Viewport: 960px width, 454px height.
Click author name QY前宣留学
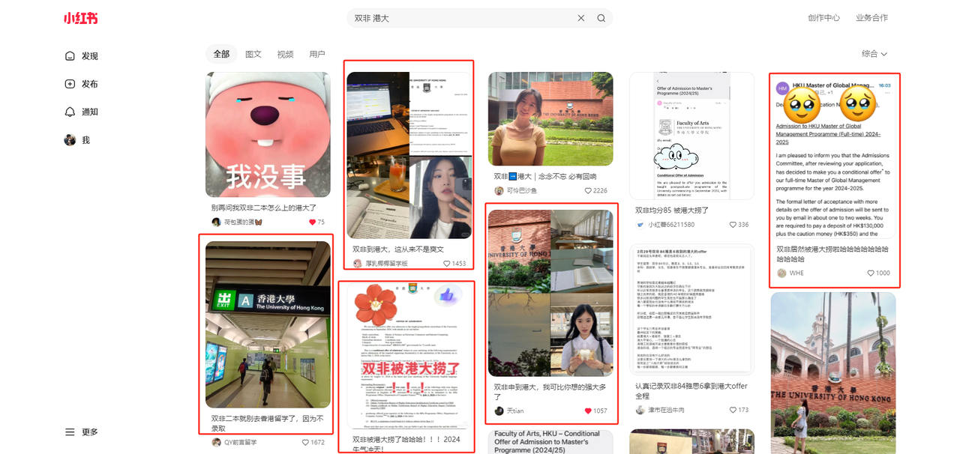coord(241,442)
